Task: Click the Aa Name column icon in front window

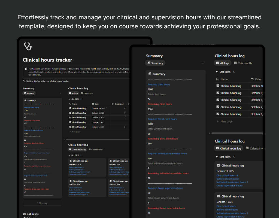Action: tap(217, 79)
